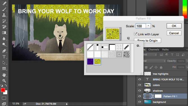Screen dimensions: 188x106
Task: Open the Layers panel flyout menu
Action: click(x=187, y=49)
